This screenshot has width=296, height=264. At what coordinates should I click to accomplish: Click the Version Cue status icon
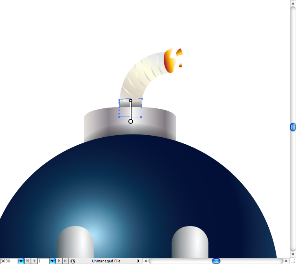coord(72,261)
